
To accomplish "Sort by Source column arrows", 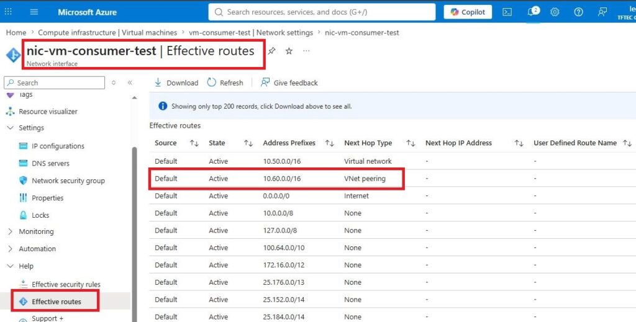I will 194,143.
